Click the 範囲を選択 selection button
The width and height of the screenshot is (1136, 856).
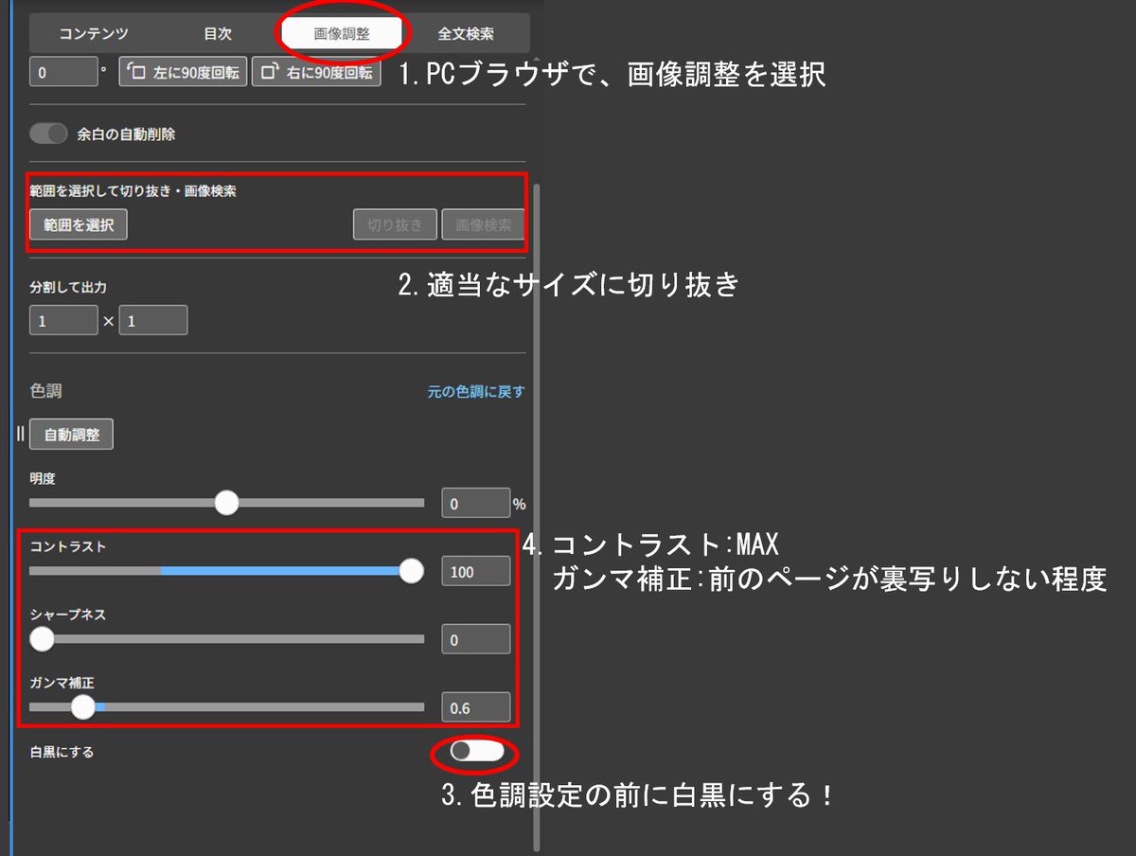point(78,224)
